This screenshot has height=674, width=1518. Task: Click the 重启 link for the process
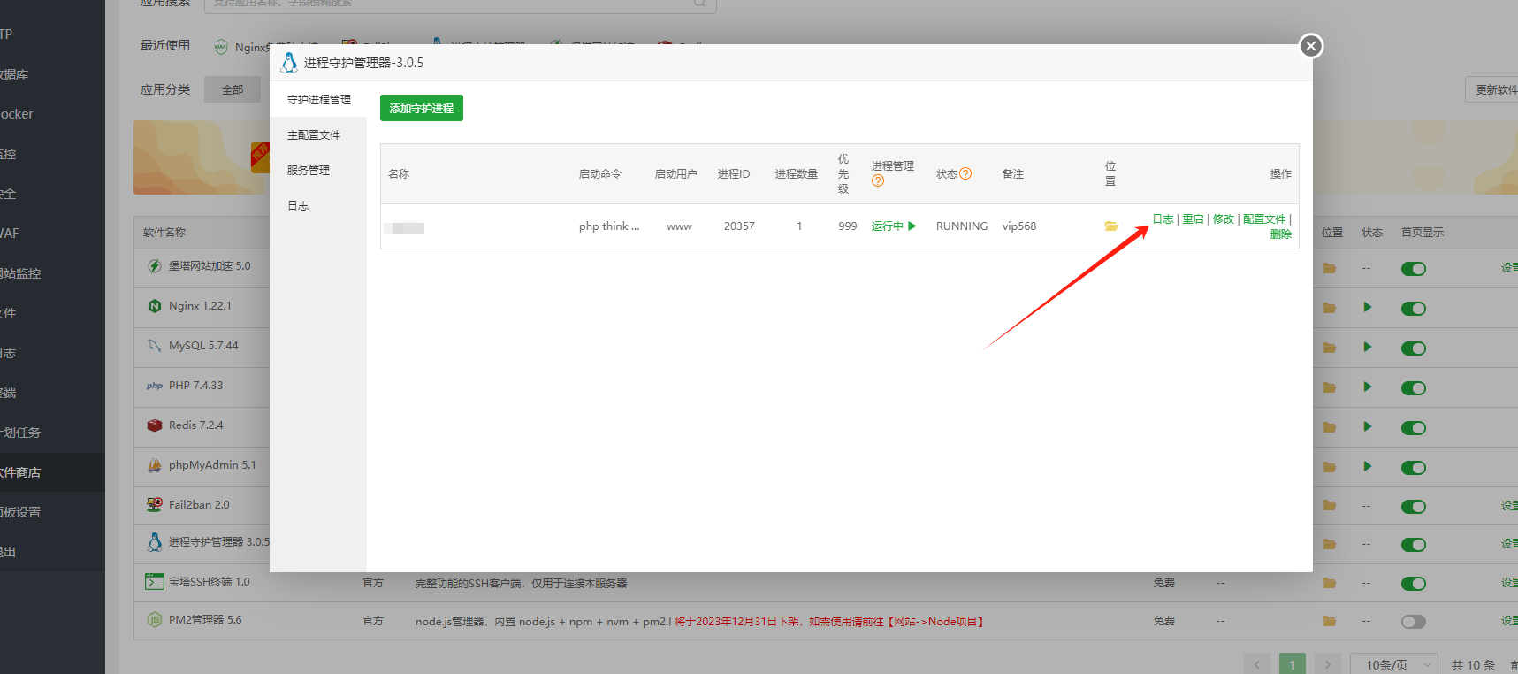tap(1193, 219)
